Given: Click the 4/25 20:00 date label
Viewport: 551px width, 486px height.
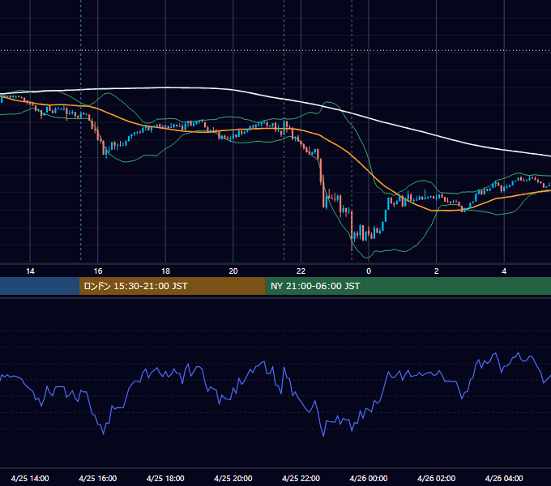Looking at the screenshot, I should point(233,478).
